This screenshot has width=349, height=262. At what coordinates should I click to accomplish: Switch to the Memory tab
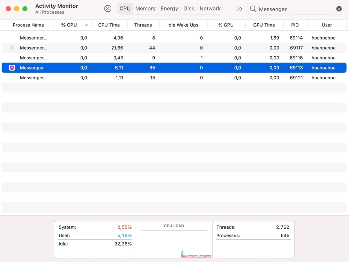[145, 9]
